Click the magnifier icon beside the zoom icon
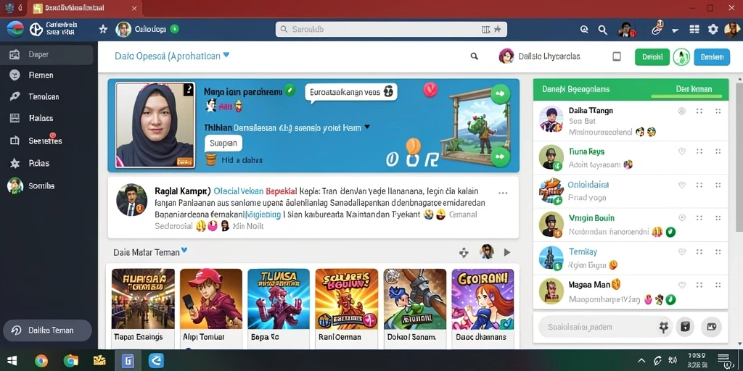The height and width of the screenshot is (371, 743). point(602,30)
